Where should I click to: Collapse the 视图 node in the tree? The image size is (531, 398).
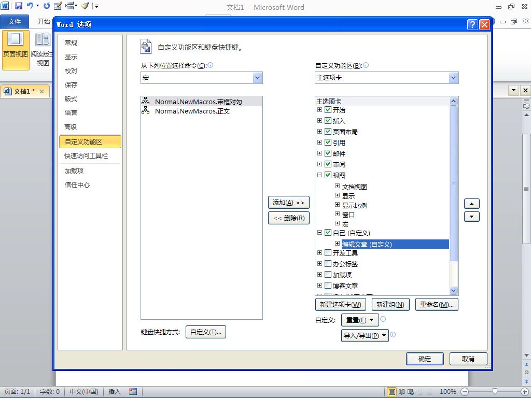(x=319, y=175)
